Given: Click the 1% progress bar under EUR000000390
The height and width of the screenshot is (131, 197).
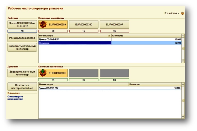Looking at the screenshot, I should (x=84, y=31).
